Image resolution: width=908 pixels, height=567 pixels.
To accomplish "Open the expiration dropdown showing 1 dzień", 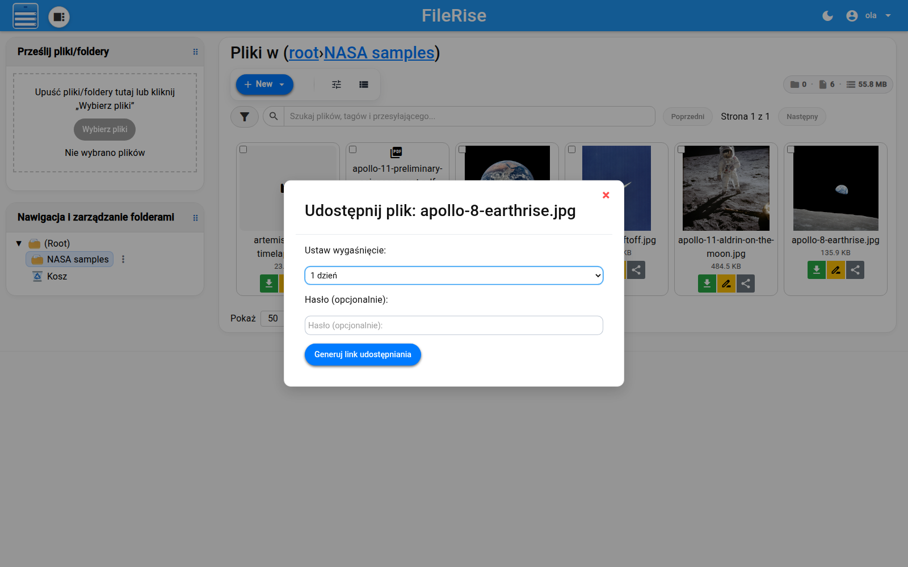I will click(x=453, y=276).
